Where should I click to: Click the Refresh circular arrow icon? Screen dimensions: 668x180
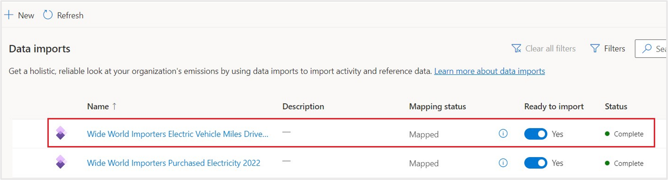48,15
